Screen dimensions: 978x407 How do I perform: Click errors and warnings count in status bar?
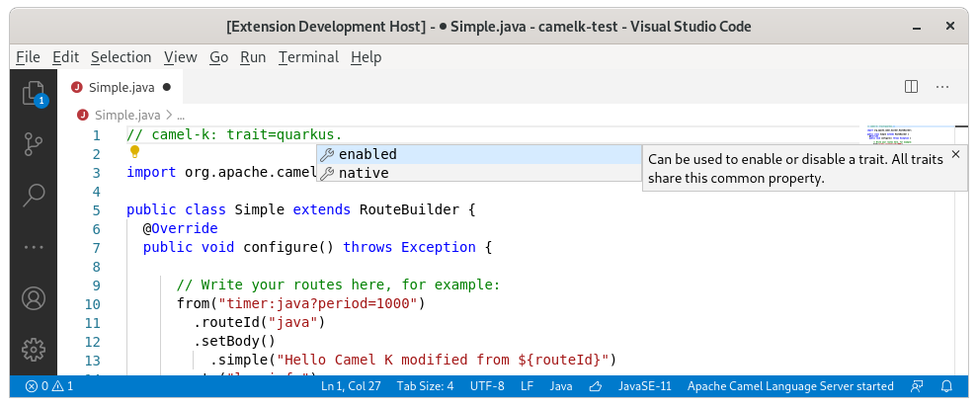pos(49,386)
